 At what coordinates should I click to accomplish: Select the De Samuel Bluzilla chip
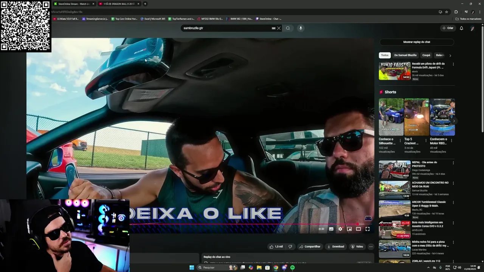pos(405,55)
